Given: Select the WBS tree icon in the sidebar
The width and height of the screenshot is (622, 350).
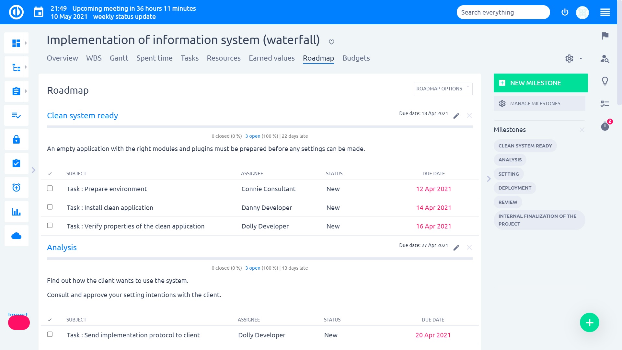Looking at the screenshot, I should click(16, 67).
